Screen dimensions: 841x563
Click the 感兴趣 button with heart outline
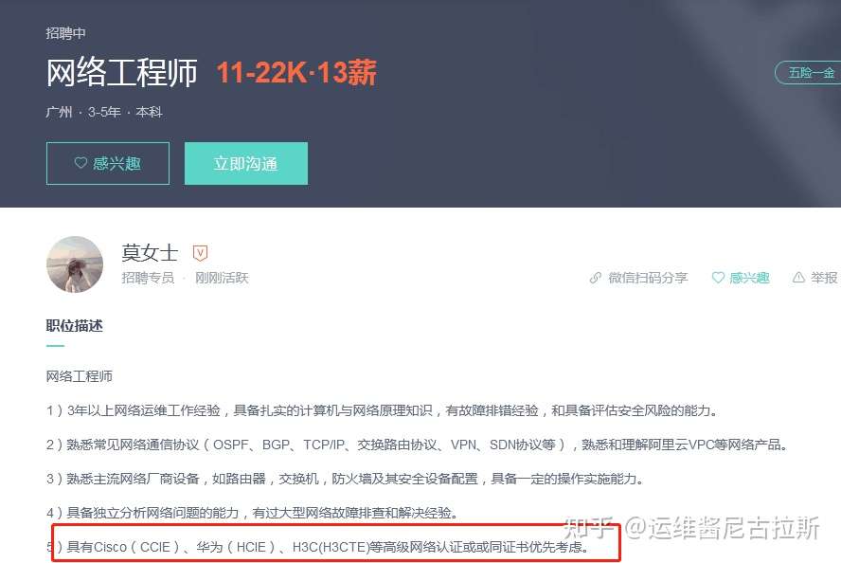pyautogui.click(x=108, y=163)
